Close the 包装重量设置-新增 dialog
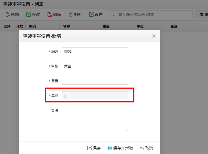Image resolution: width=208 pixels, height=154 pixels. (x=154, y=36)
